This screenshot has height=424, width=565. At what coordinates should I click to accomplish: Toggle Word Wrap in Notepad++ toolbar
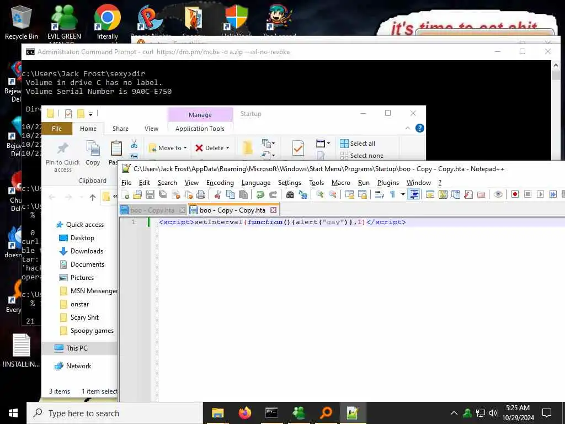(x=379, y=195)
